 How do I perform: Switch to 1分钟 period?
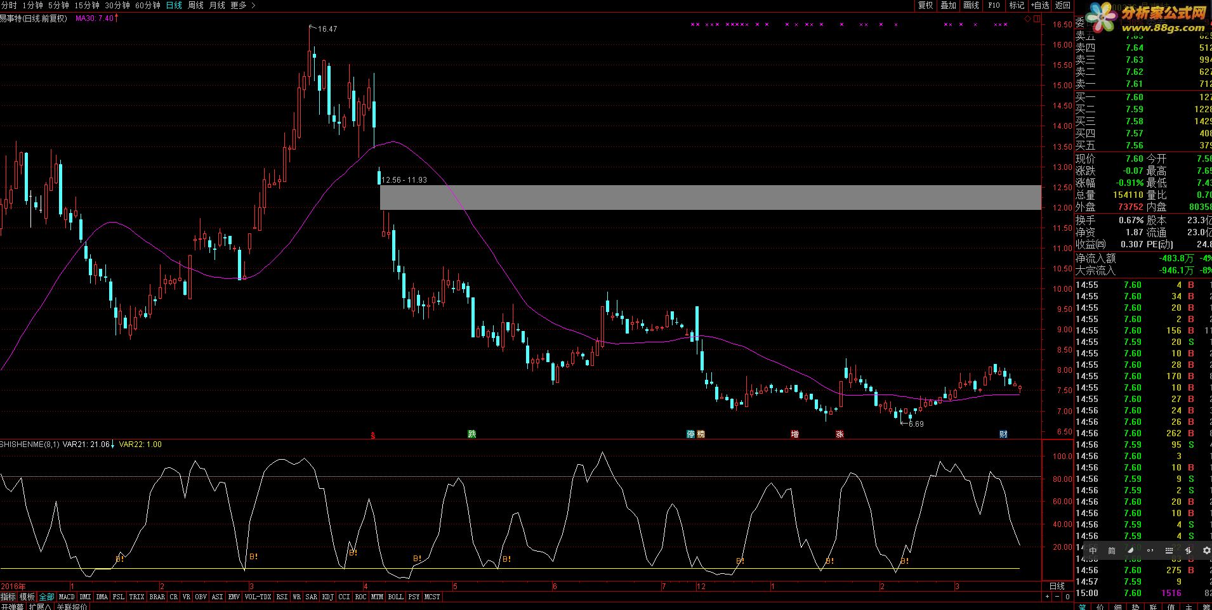(x=32, y=5)
